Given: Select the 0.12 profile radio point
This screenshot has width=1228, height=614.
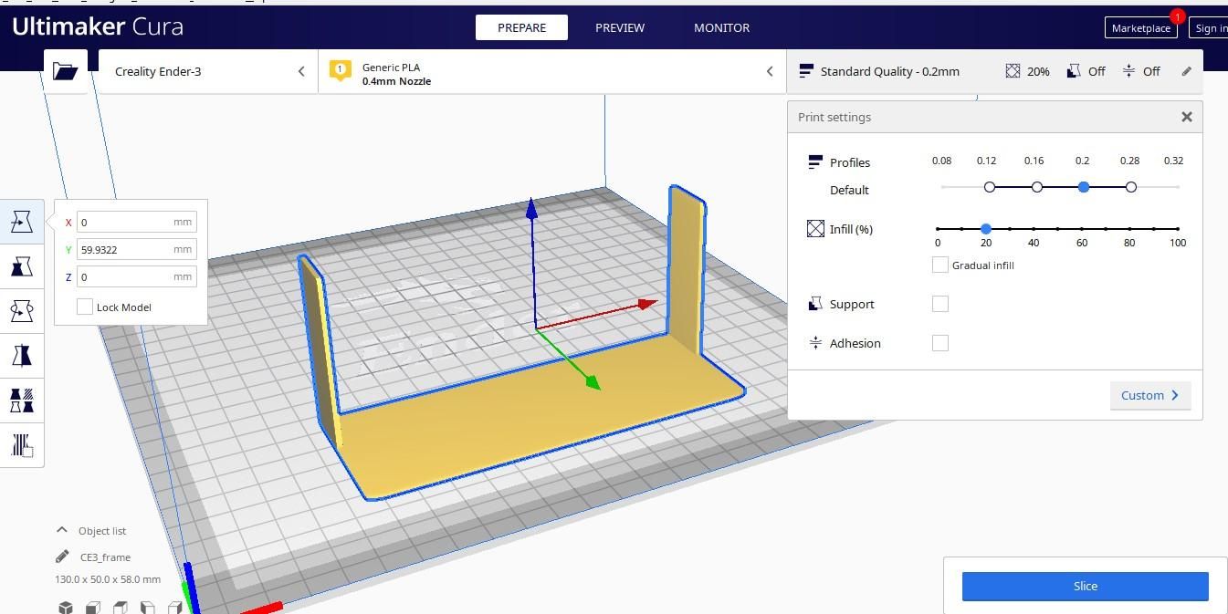Looking at the screenshot, I should click(990, 187).
